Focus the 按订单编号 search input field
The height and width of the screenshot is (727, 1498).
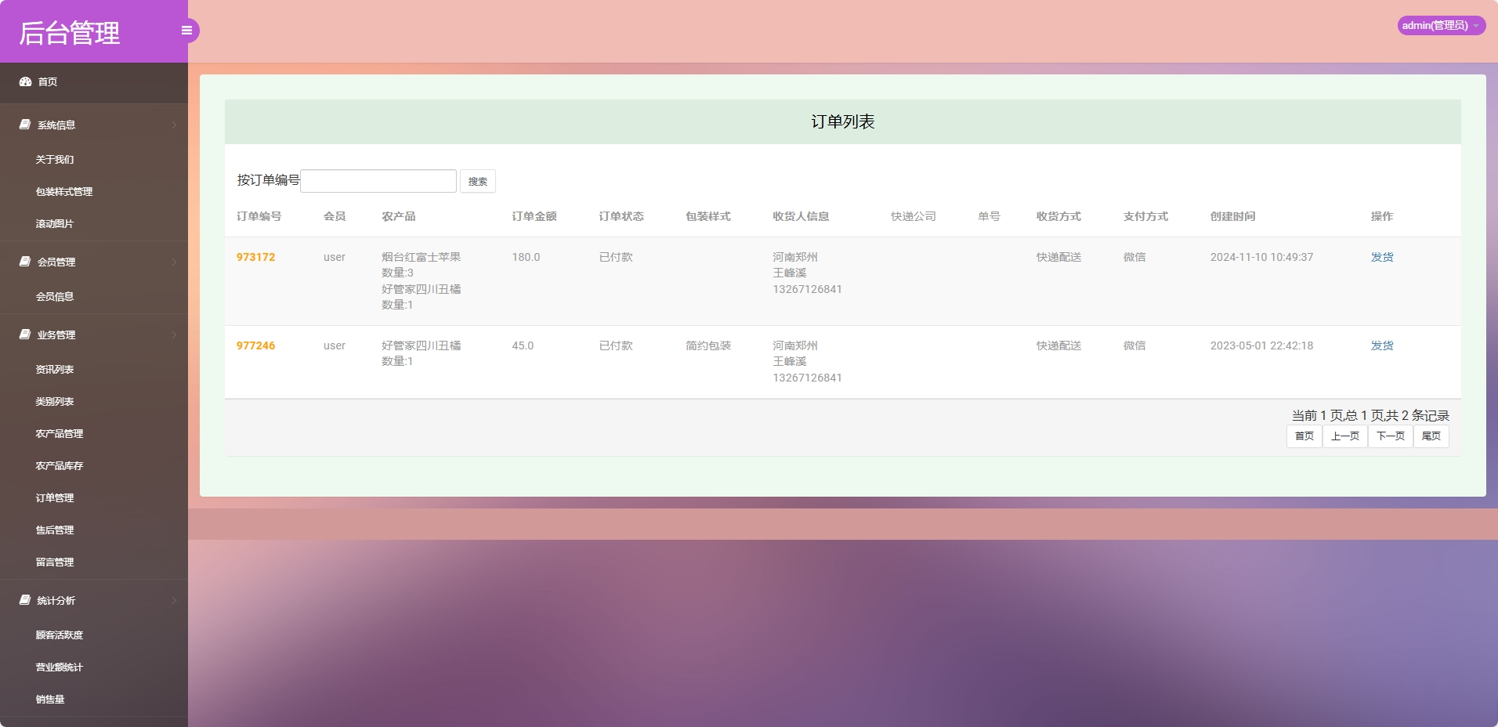tap(378, 181)
